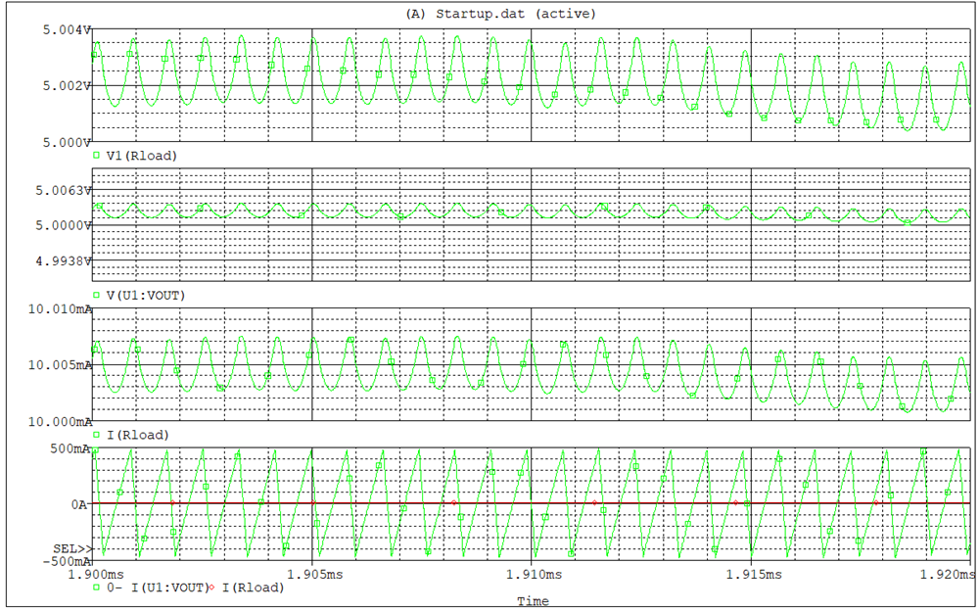Click the green marker beside the third plot's I(Rload)

(96, 435)
